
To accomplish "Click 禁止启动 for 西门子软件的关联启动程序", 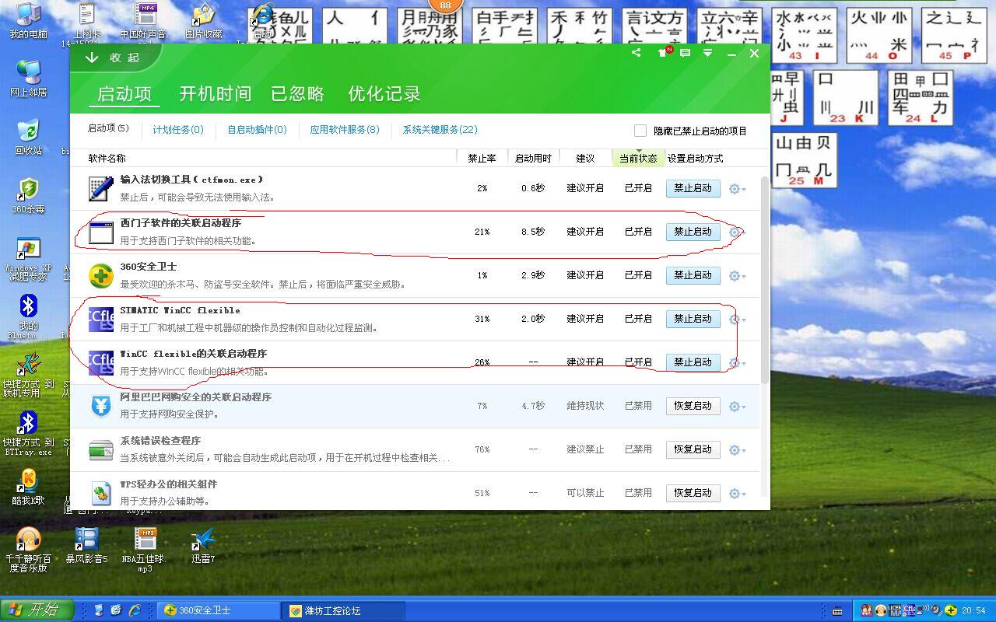I will [693, 232].
